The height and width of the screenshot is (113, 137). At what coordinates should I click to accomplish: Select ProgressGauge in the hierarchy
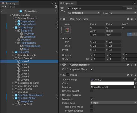(x=32, y=46)
